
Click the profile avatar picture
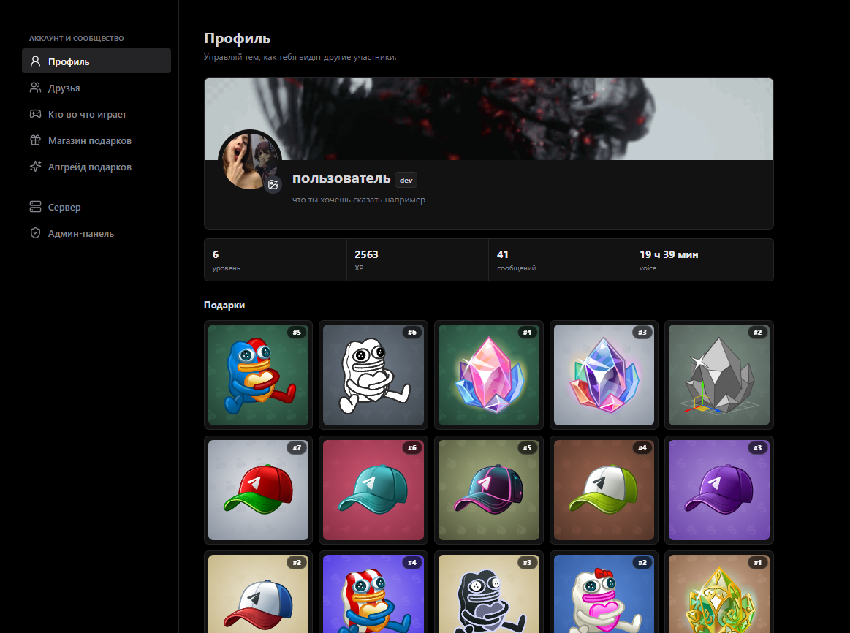(x=250, y=161)
